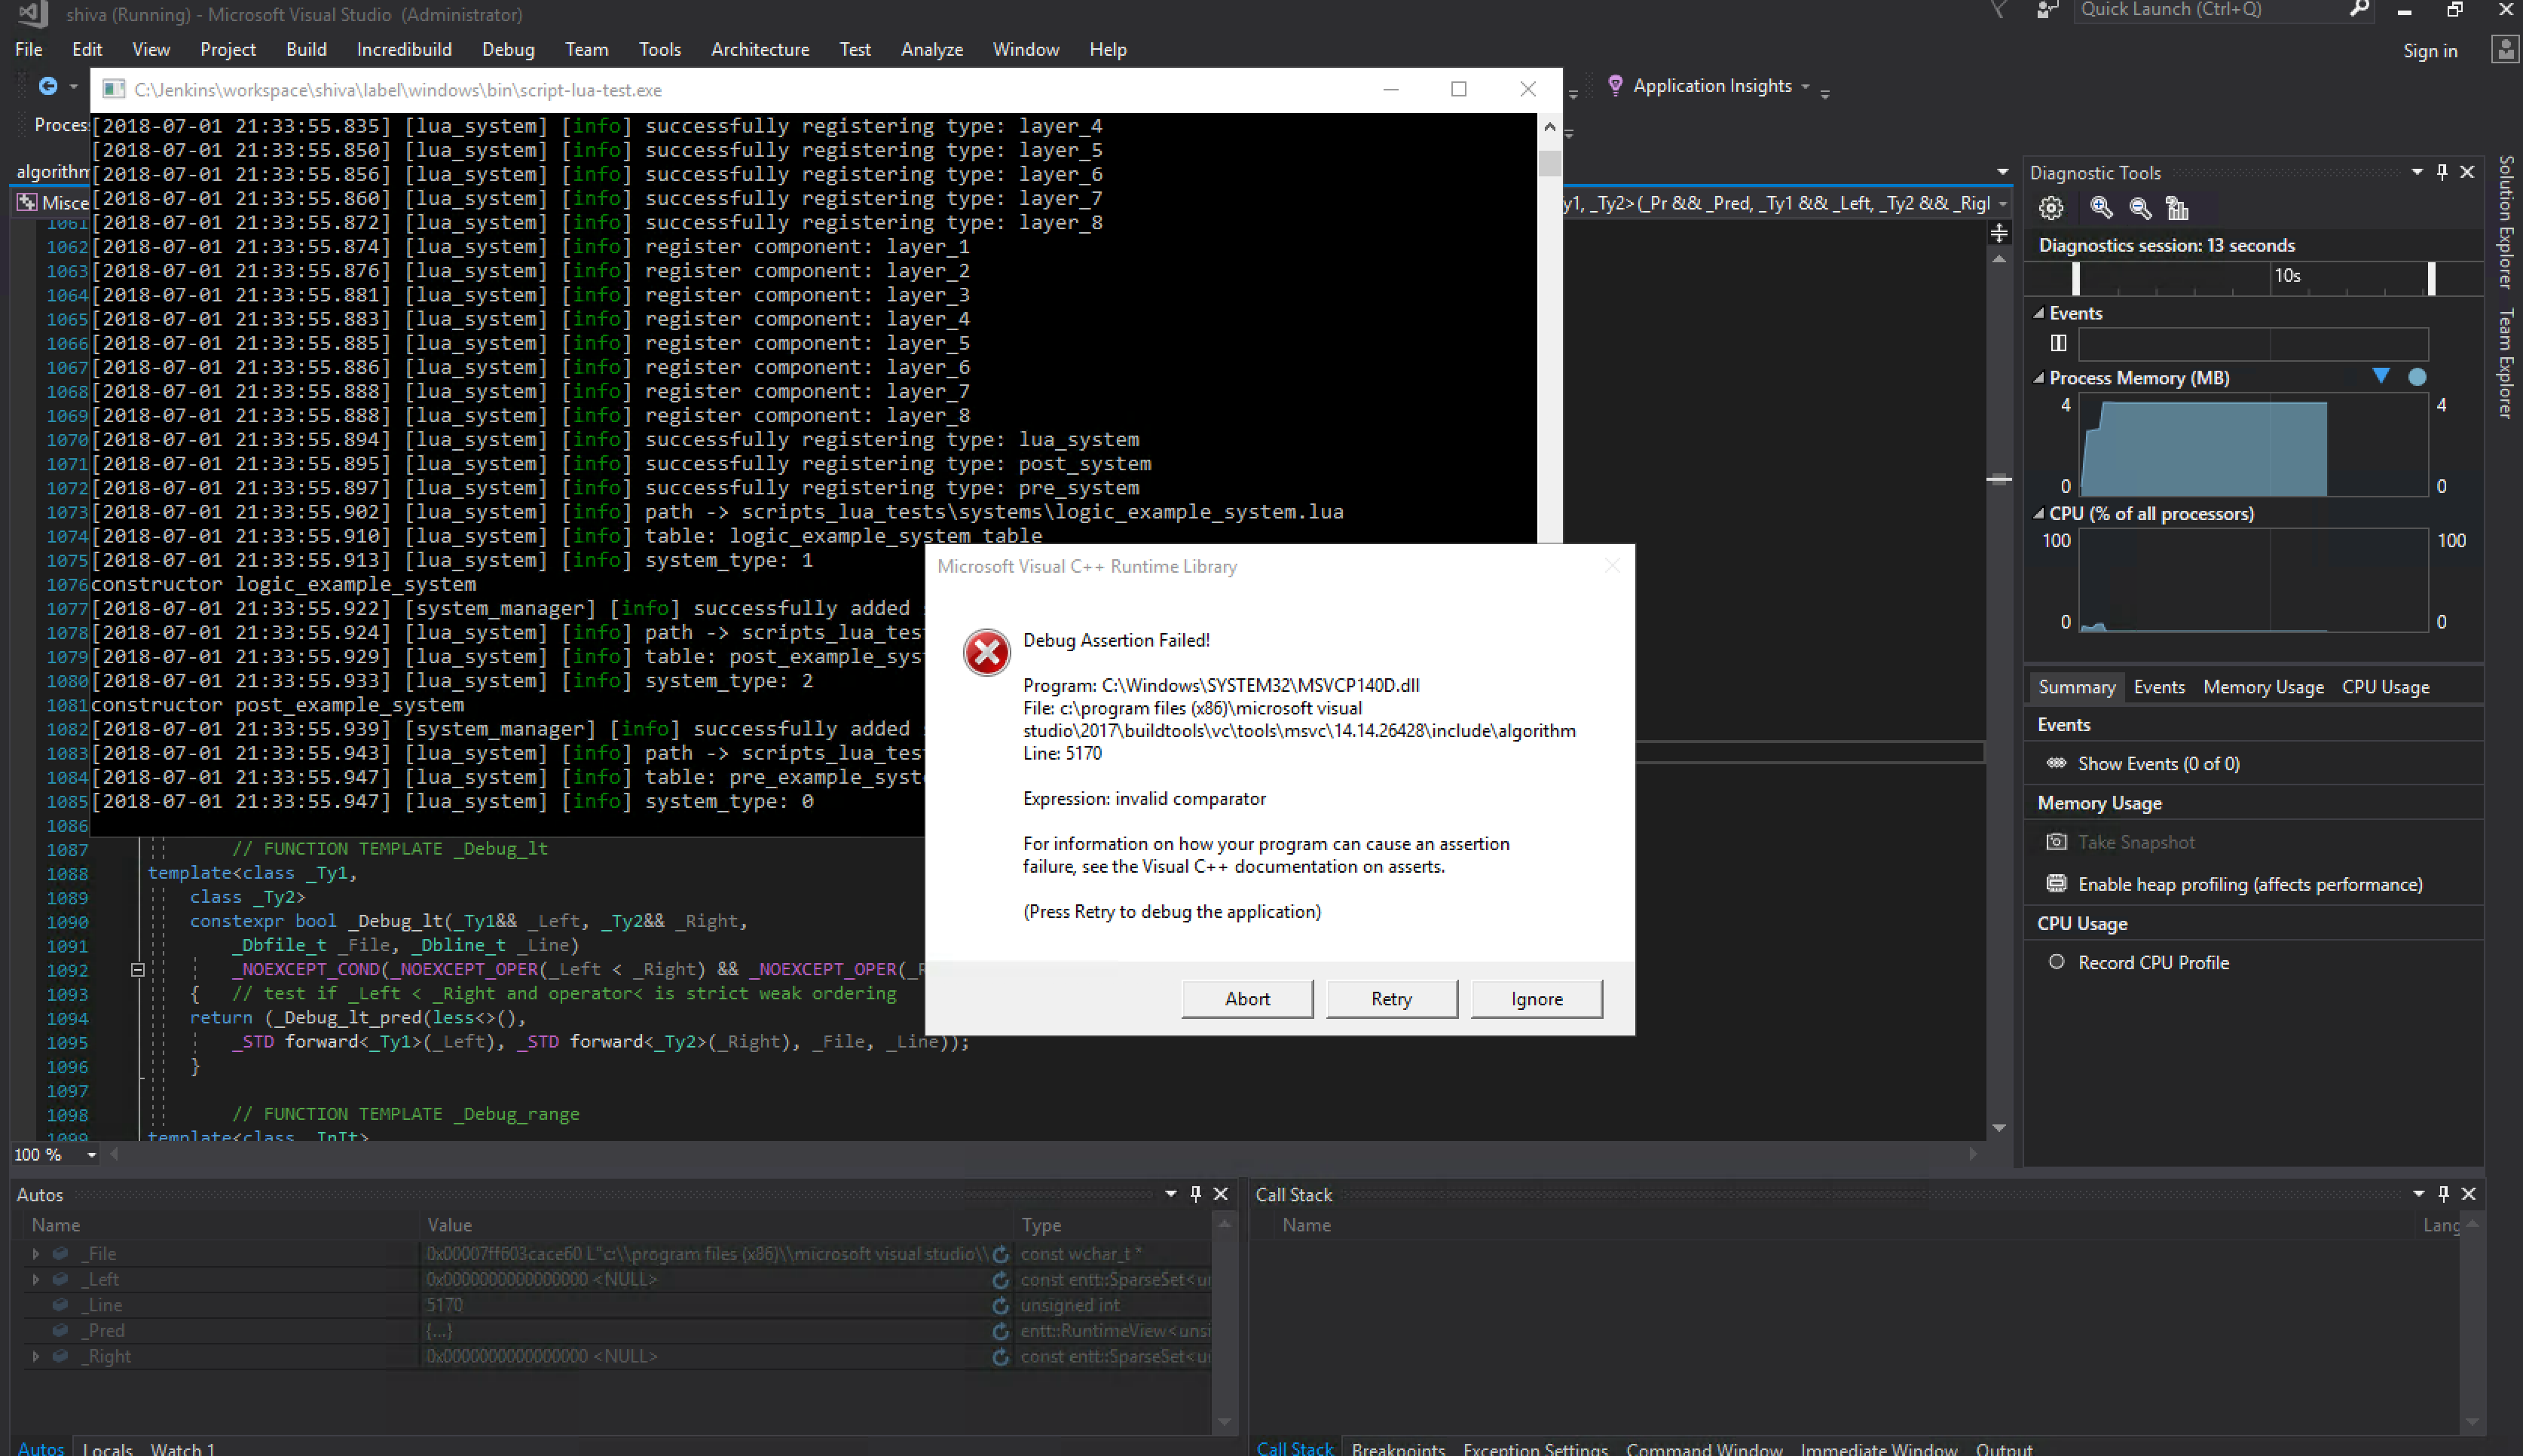Click the feedback icon near Quick Launch

coord(2047,10)
